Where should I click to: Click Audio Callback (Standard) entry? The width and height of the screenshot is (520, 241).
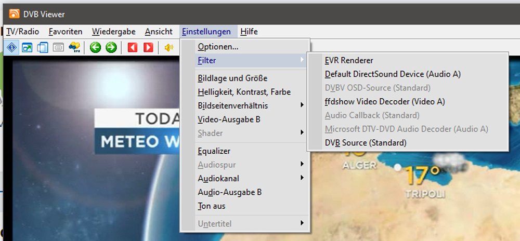(408, 115)
